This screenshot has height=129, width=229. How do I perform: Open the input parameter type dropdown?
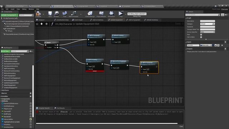point(206,46)
